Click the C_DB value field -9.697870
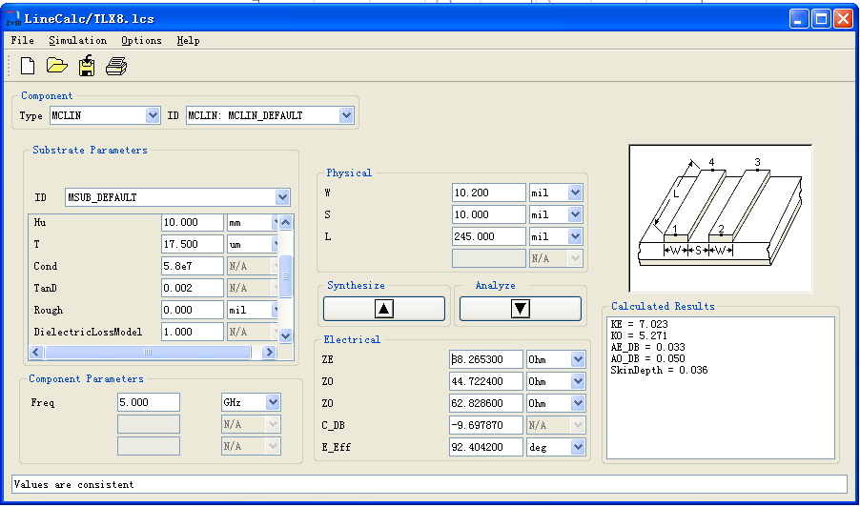860x507 pixels. [486, 425]
